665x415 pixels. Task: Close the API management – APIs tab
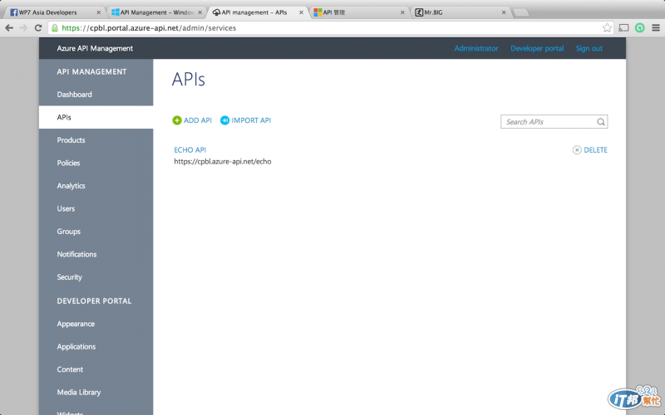pos(301,12)
